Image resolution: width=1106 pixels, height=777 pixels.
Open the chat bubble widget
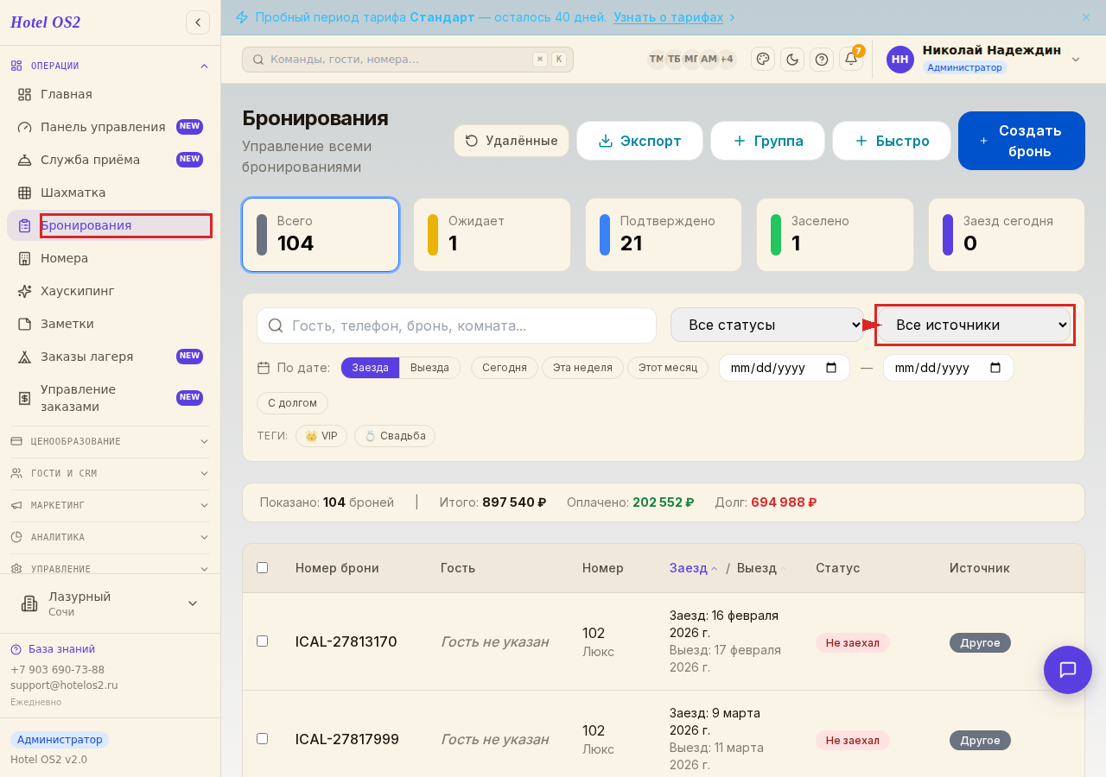click(1068, 670)
